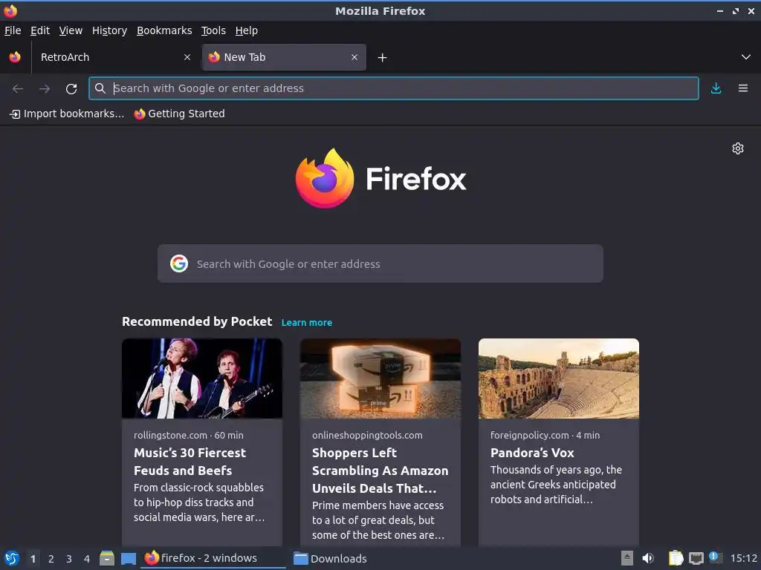Click Learn more next to Pocket
Image resolution: width=761 pixels, height=570 pixels.
pyautogui.click(x=307, y=323)
